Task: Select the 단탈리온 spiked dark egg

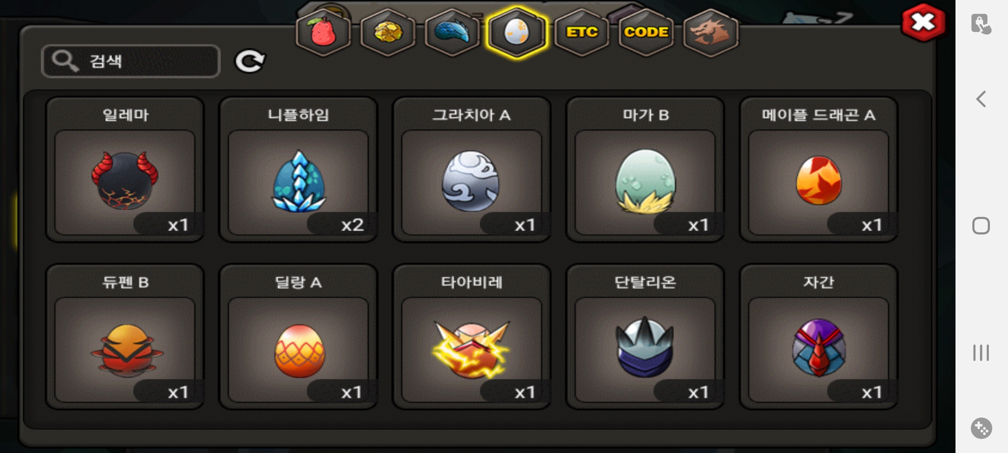Action: (x=645, y=336)
